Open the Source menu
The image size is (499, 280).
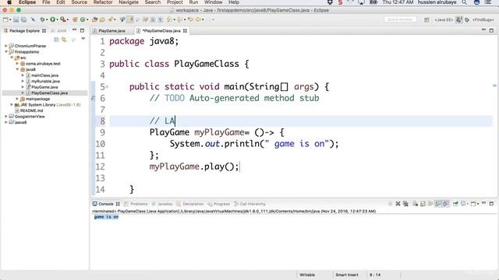click(x=80, y=2)
